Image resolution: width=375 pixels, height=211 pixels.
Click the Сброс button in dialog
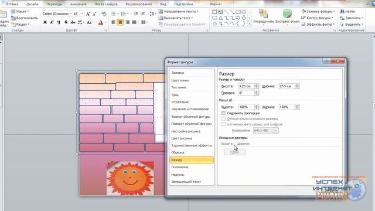pyautogui.click(x=235, y=152)
